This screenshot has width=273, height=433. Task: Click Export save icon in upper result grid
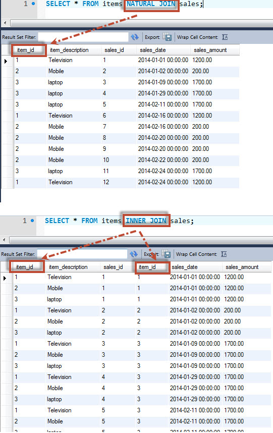pos(167,37)
